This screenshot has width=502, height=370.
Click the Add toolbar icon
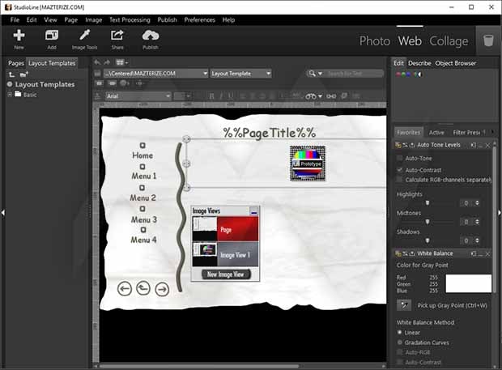point(52,35)
